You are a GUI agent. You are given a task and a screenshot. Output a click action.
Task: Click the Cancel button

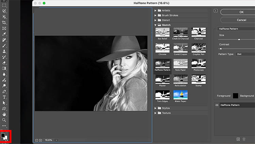(241, 20)
